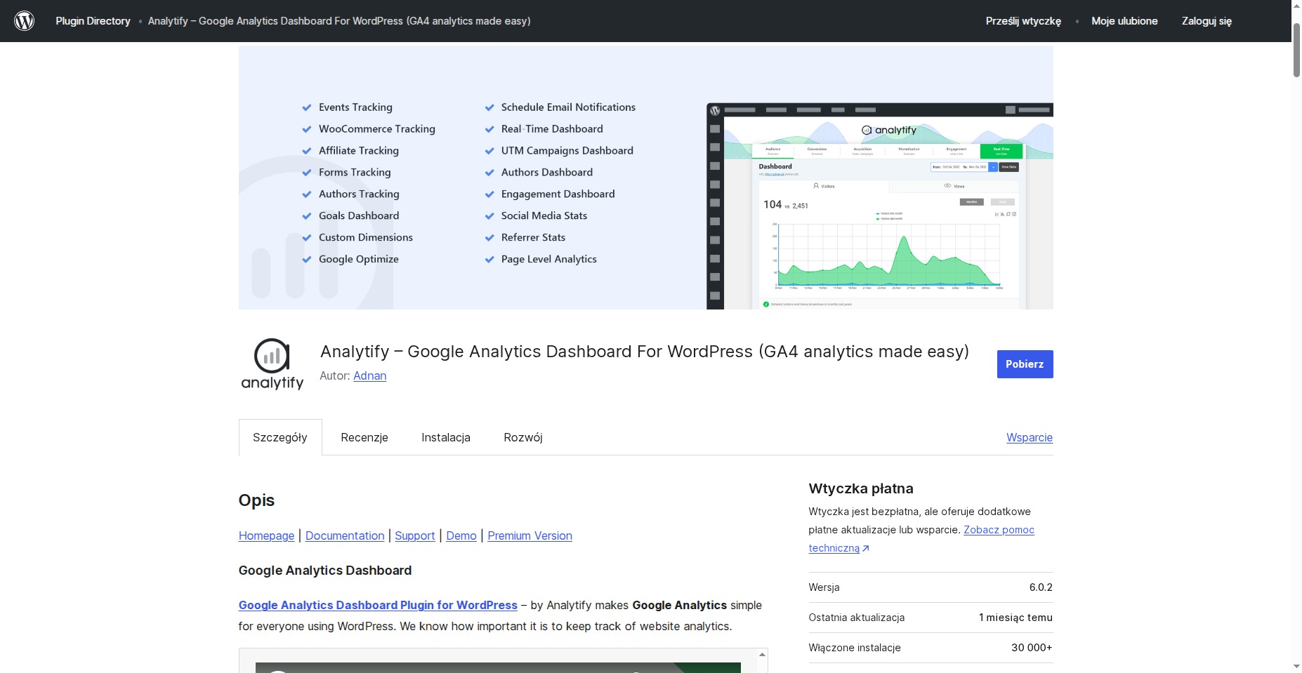Click the 'Goals Dashboard' feature text
The image size is (1302, 673).
pyautogui.click(x=359, y=215)
